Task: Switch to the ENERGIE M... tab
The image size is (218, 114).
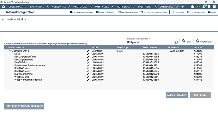Action: 37,7
